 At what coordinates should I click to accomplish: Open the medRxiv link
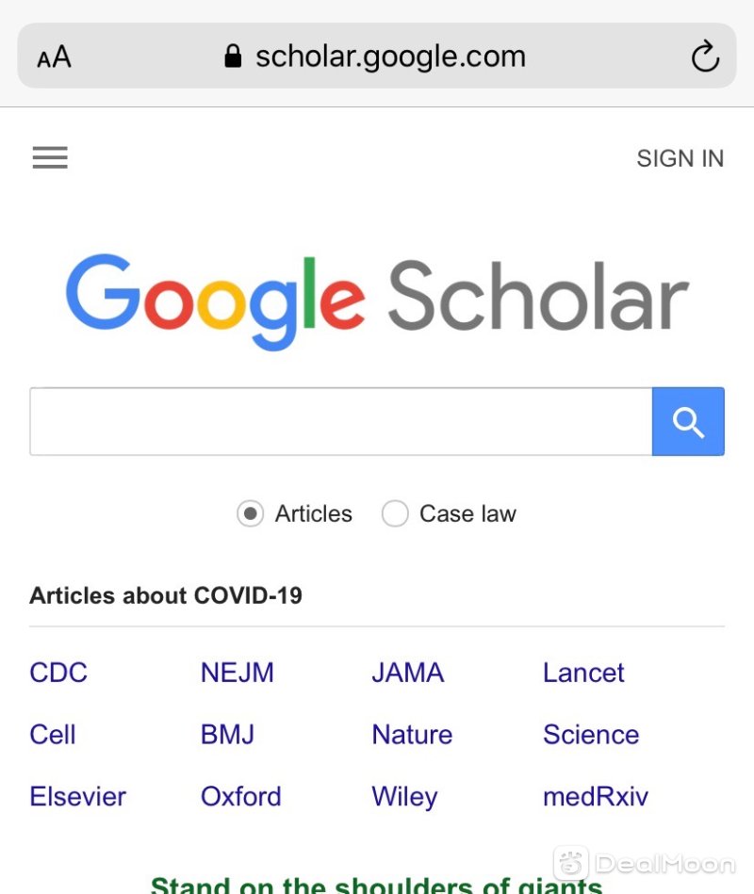click(x=596, y=797)
